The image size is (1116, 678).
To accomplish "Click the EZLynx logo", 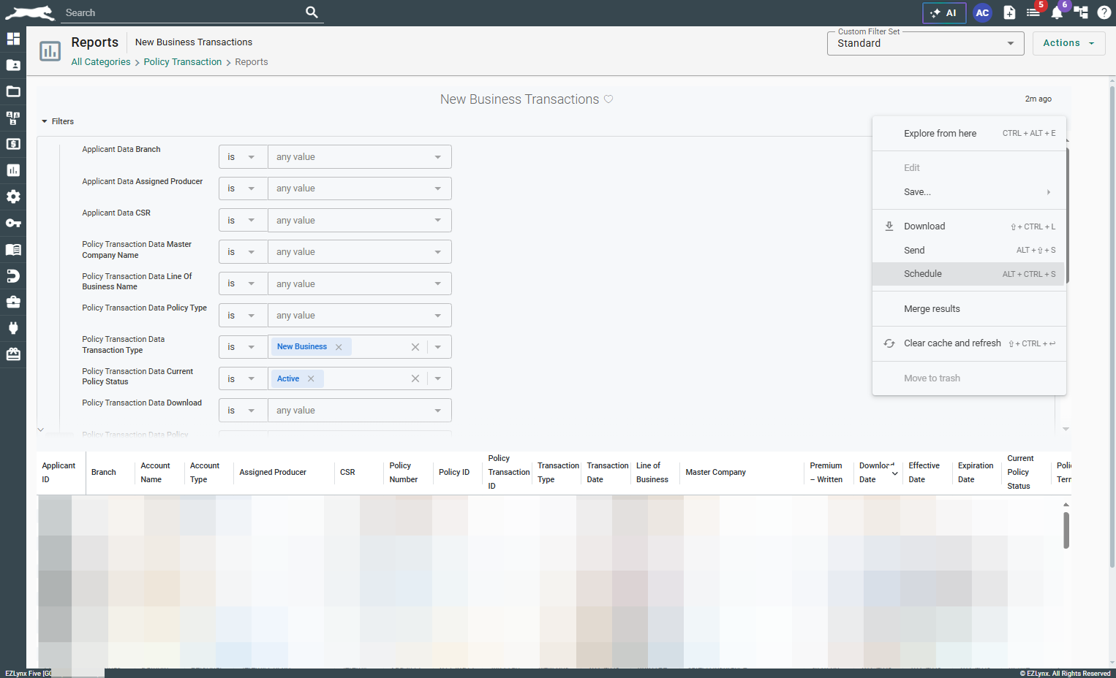I will (x=29, y=12).
